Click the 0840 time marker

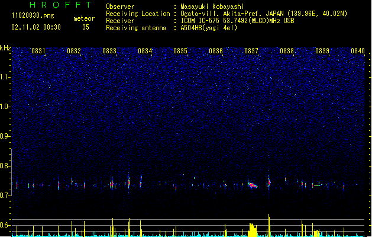point(358,51)
